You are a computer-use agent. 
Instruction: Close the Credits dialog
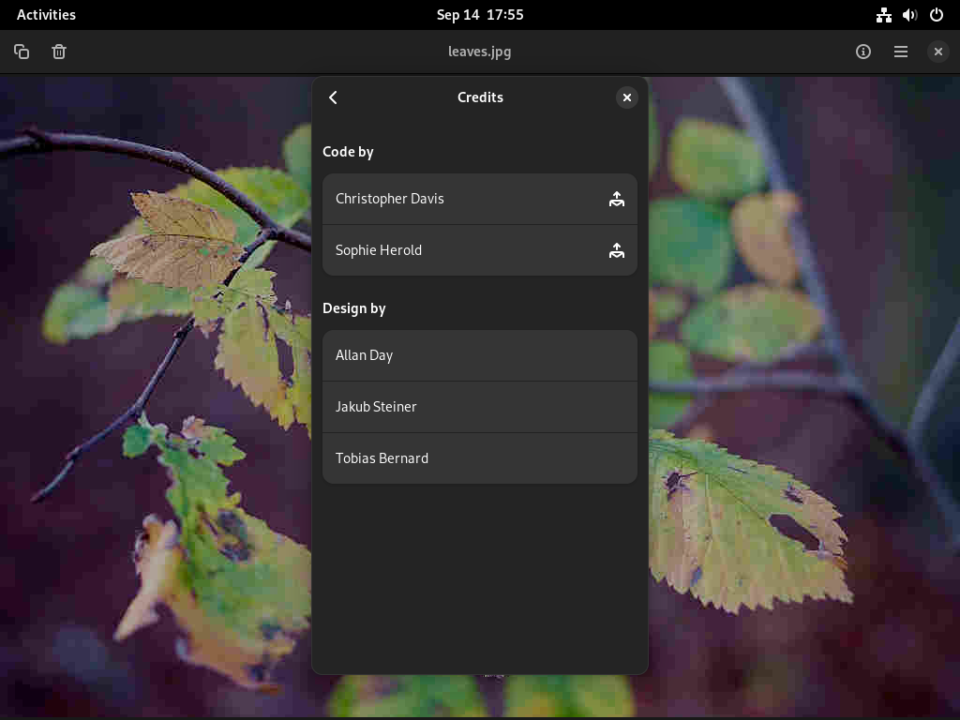[626, 97]
